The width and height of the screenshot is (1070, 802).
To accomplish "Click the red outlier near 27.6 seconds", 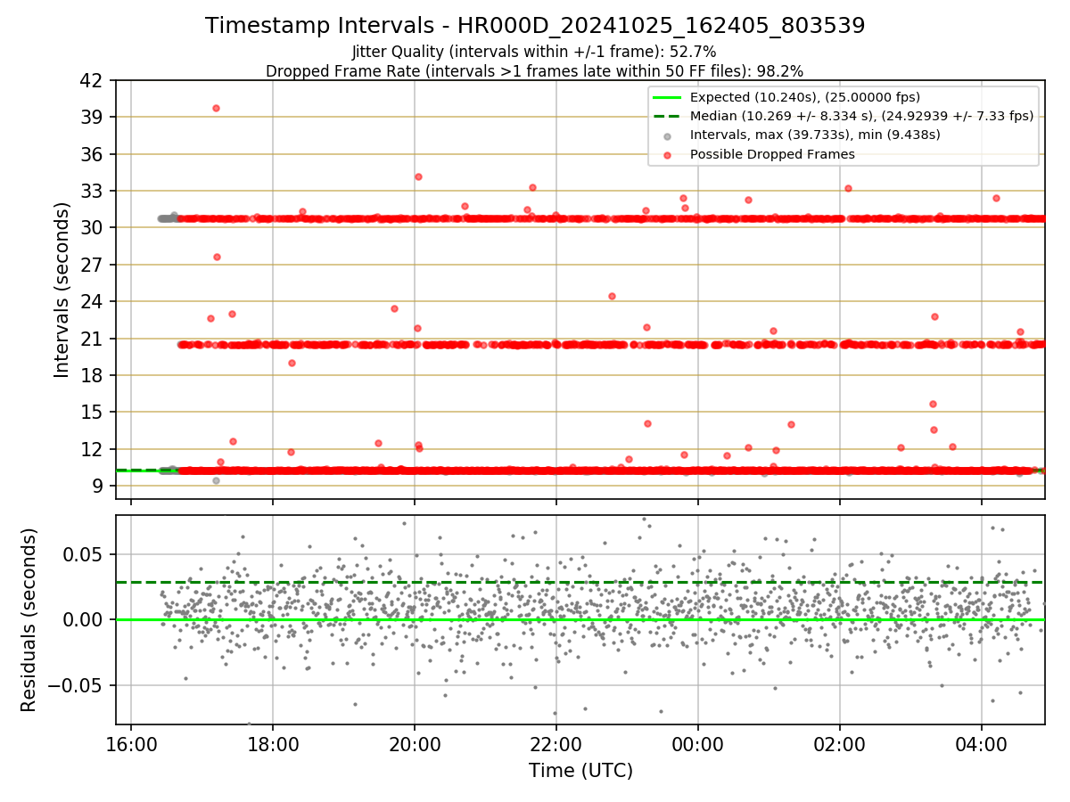I will (217, 257).
